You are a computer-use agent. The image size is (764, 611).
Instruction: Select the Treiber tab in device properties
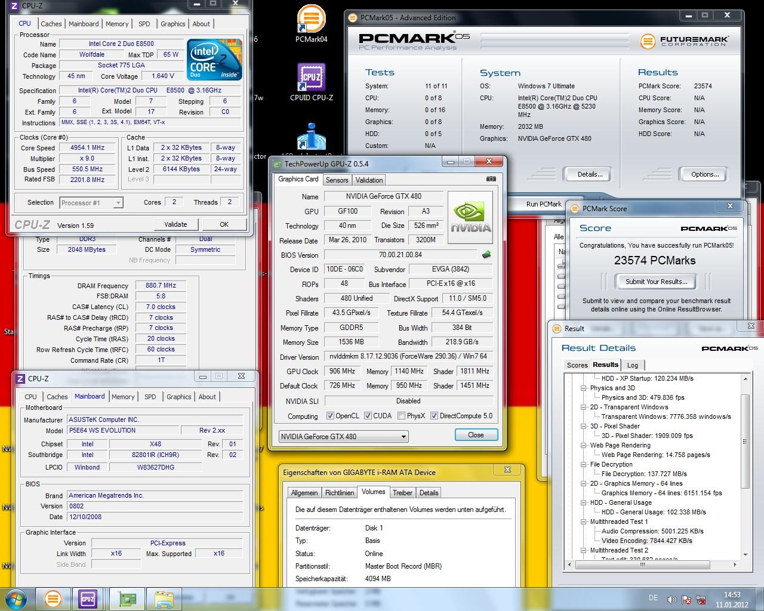click(x=402, y=493)
